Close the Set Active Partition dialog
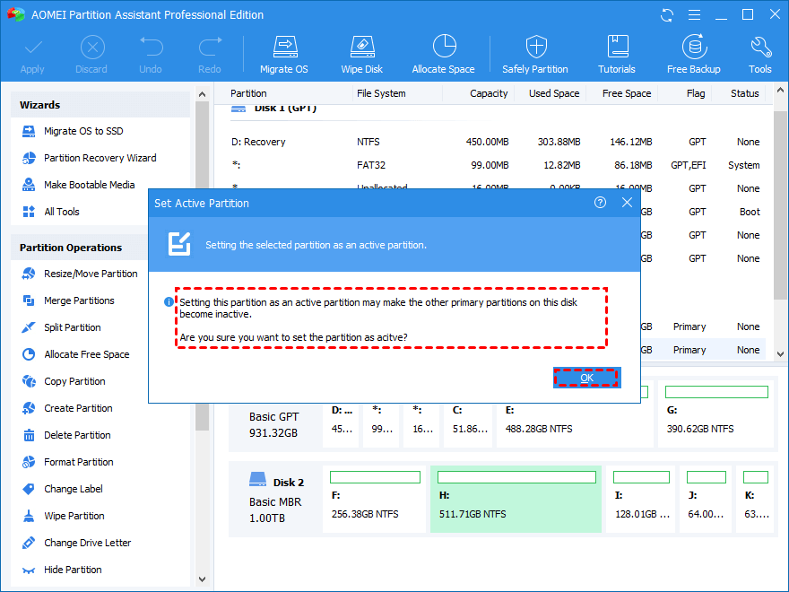789x592 pixels. (627, 203)
